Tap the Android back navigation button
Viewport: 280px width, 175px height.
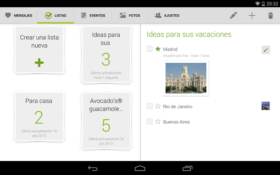coord(93,168)
